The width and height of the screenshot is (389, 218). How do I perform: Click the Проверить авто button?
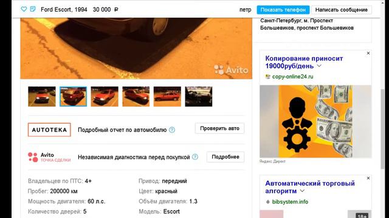click(219, 128)
